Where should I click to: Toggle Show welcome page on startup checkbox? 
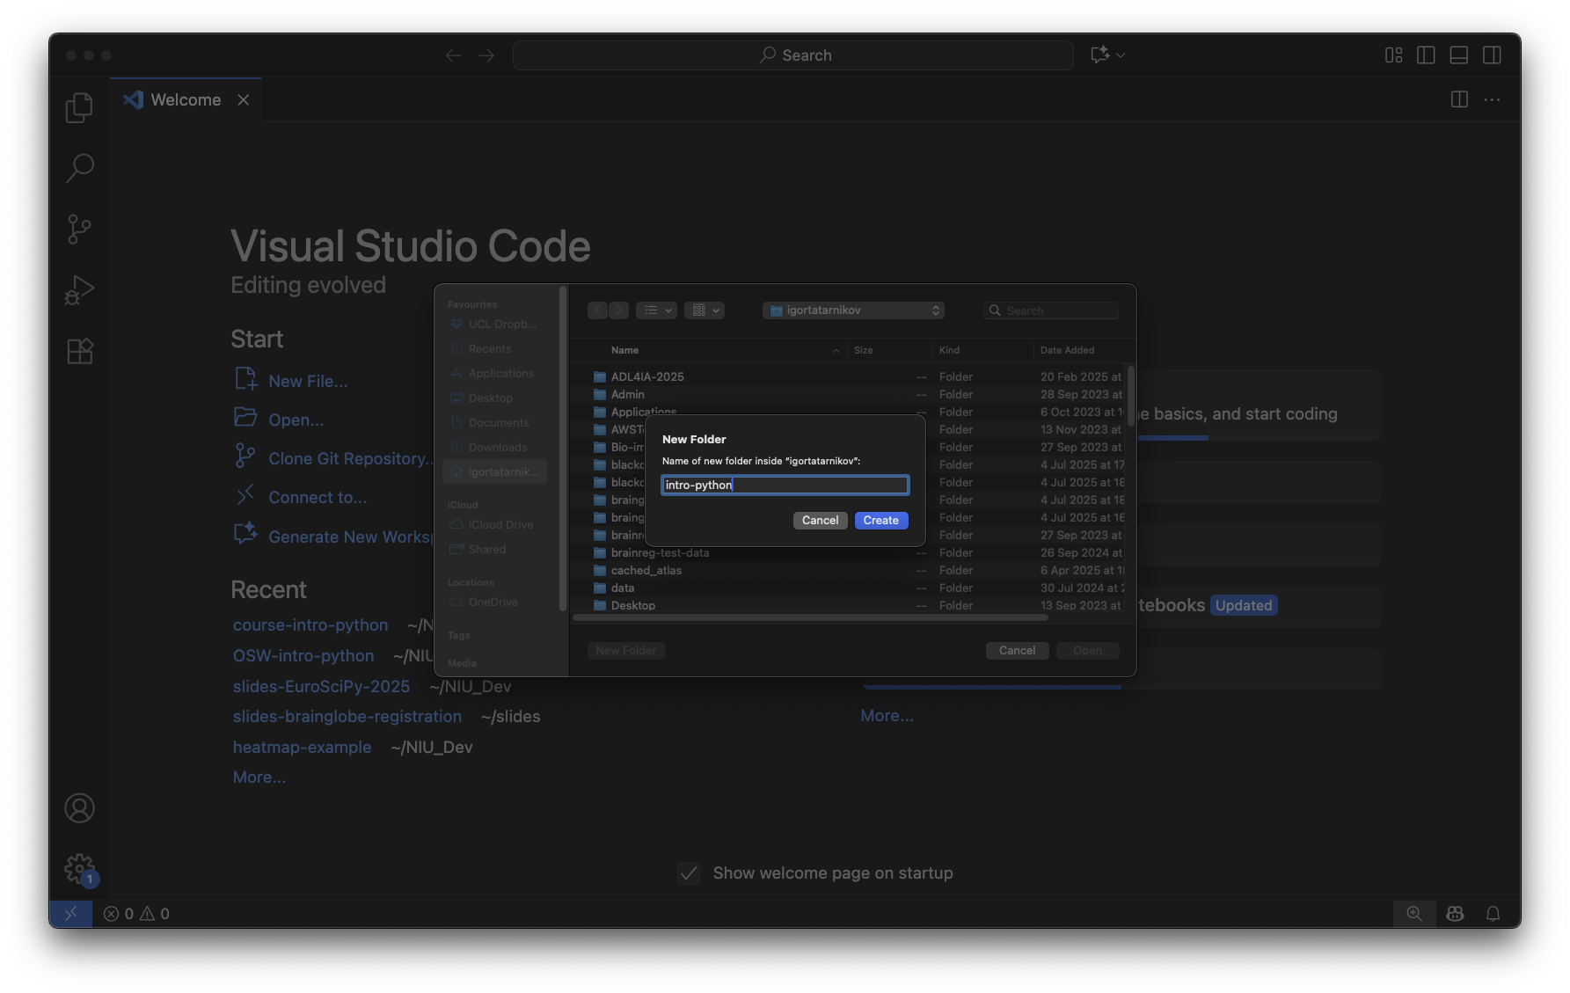[x=689, y=873]
